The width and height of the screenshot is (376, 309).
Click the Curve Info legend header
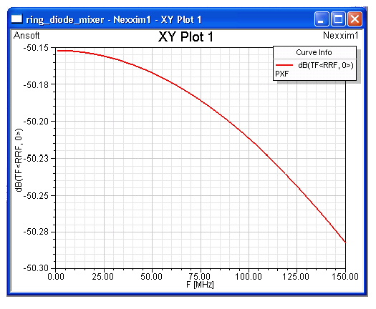(314, 52)
